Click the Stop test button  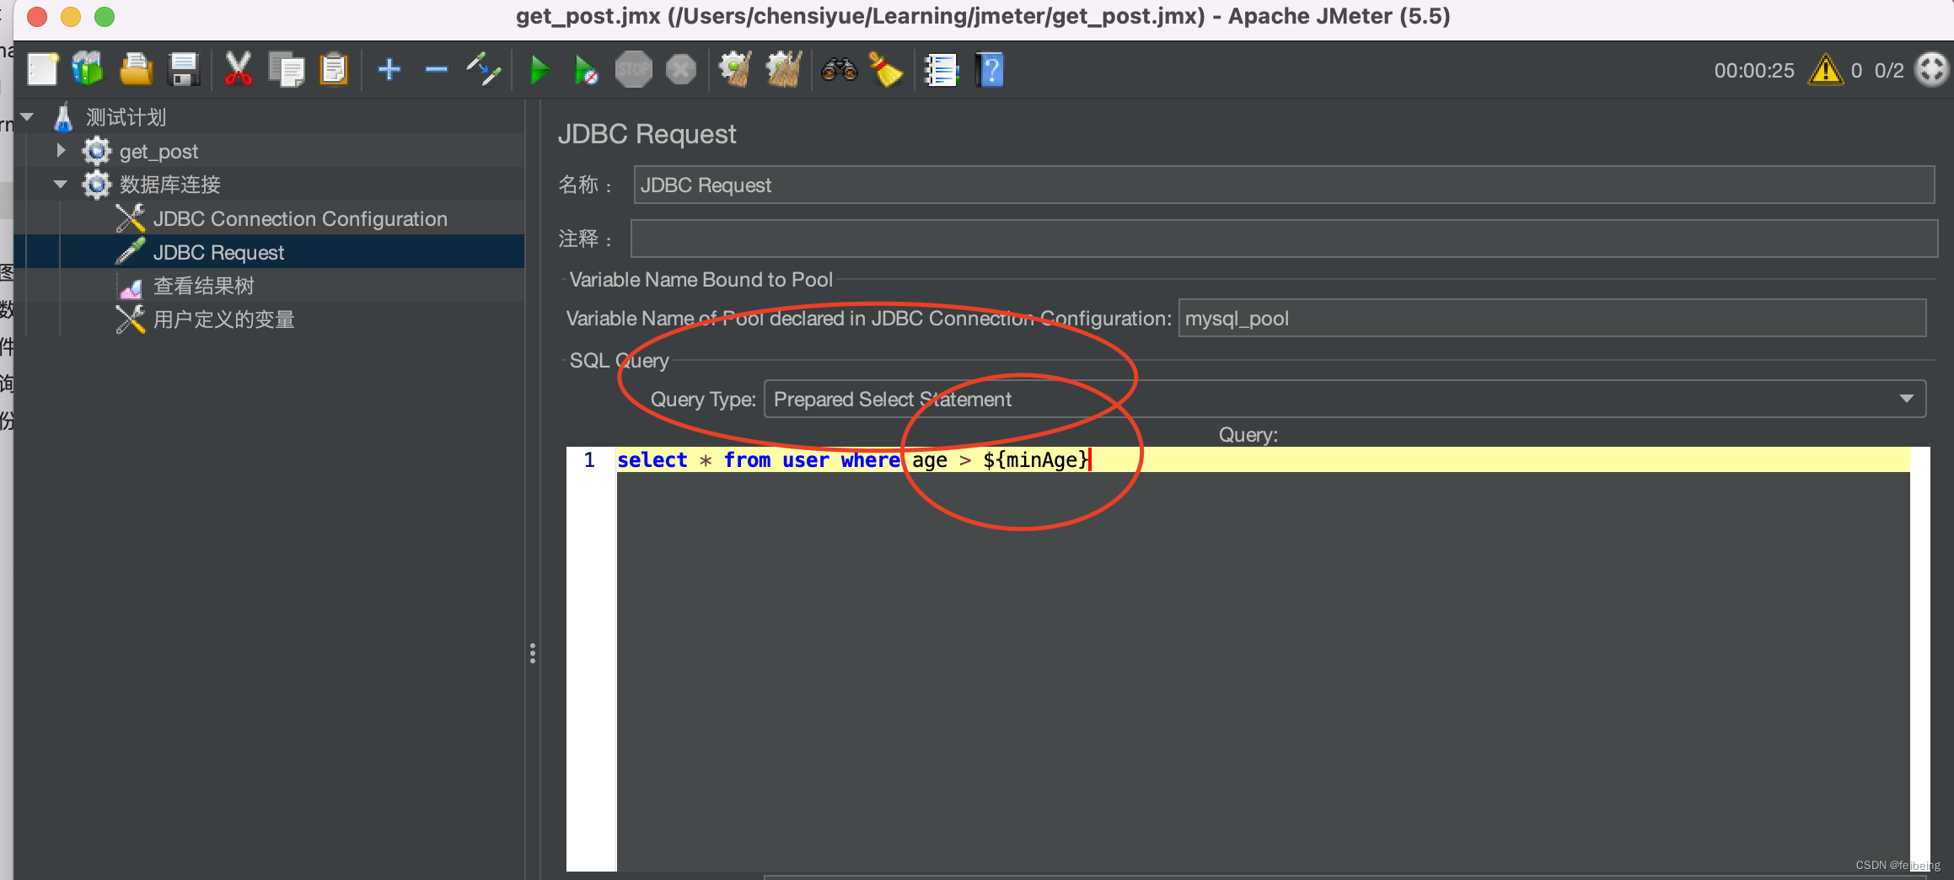(633, 69)
